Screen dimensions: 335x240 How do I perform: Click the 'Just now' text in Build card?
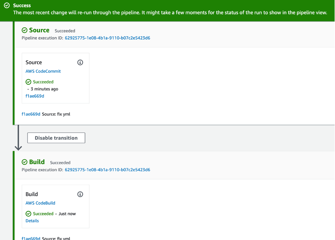[67, 214]
